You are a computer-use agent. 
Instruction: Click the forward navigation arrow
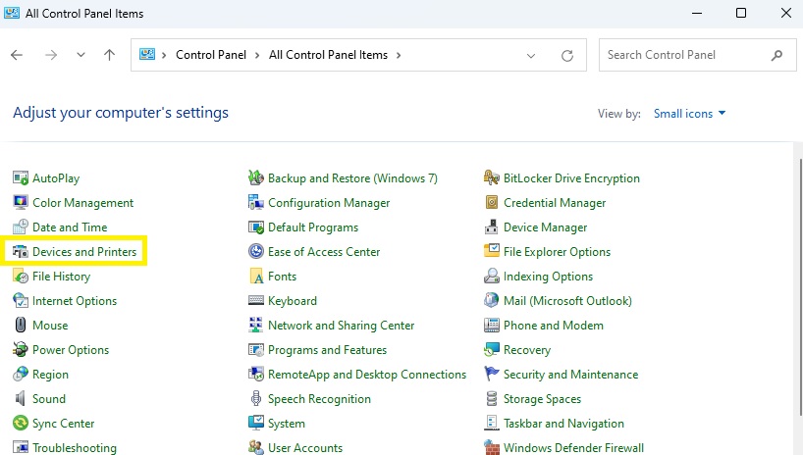tap(51, 55)
